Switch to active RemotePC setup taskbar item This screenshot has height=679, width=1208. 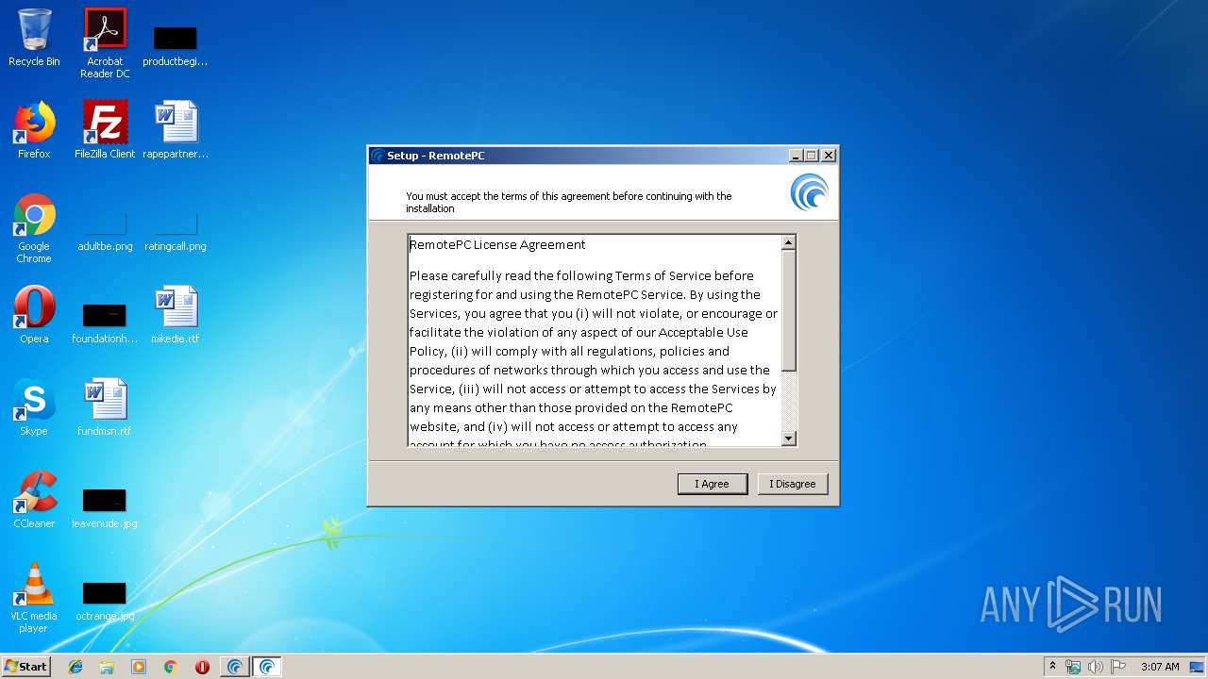[x=267, y=667]
